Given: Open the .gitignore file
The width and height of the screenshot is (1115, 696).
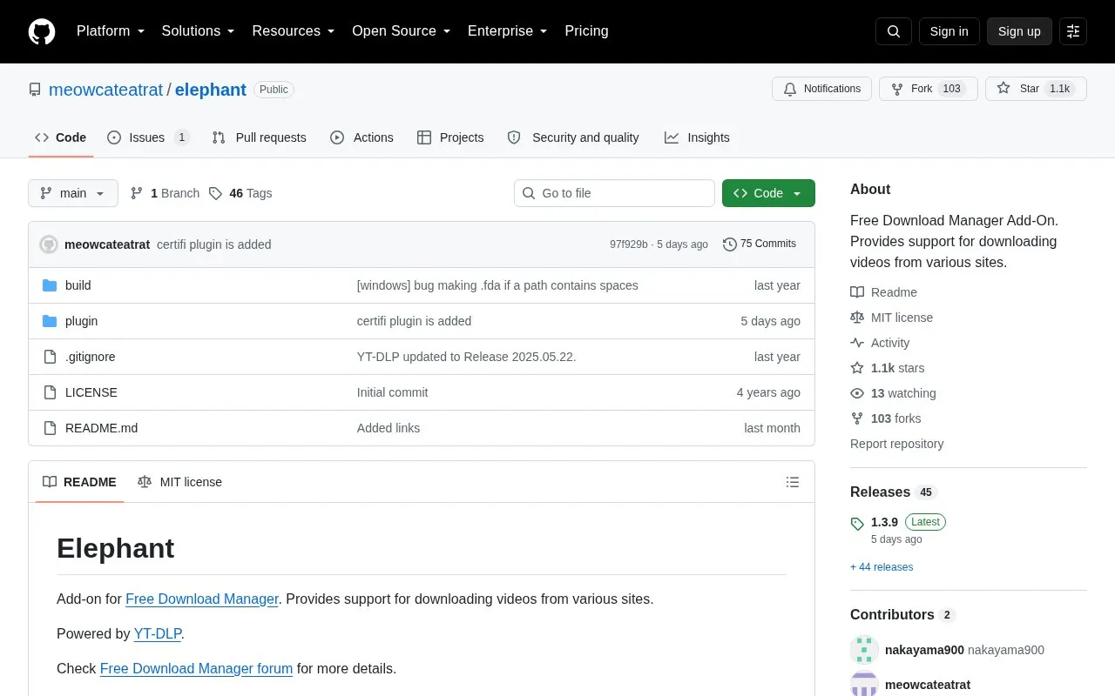Looking at the screenshot, I should pos(91,357).
